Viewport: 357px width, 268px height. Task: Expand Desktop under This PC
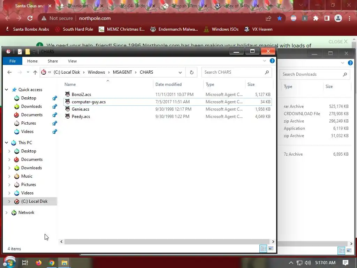click(x=9, y=151)
